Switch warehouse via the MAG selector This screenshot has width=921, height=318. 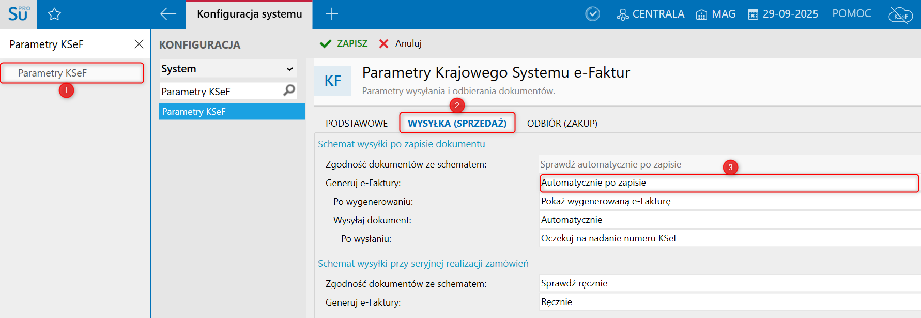tap(716, 14)
